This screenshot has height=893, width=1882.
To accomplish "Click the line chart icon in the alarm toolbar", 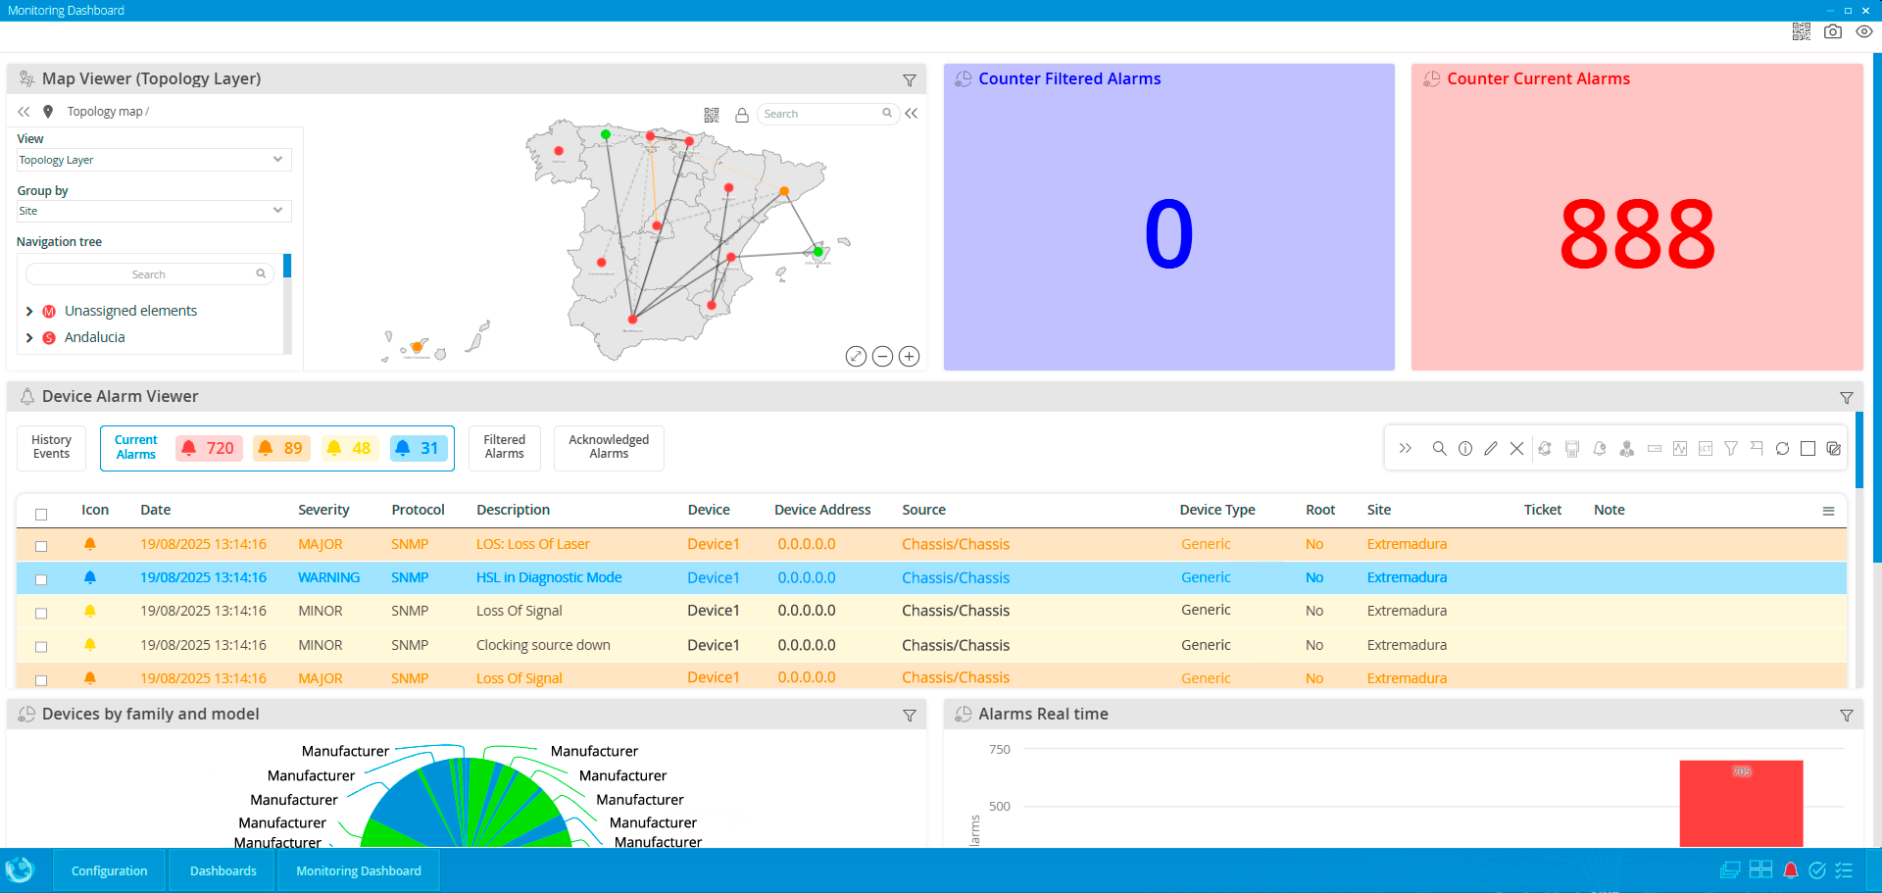I will [1680, 449].
